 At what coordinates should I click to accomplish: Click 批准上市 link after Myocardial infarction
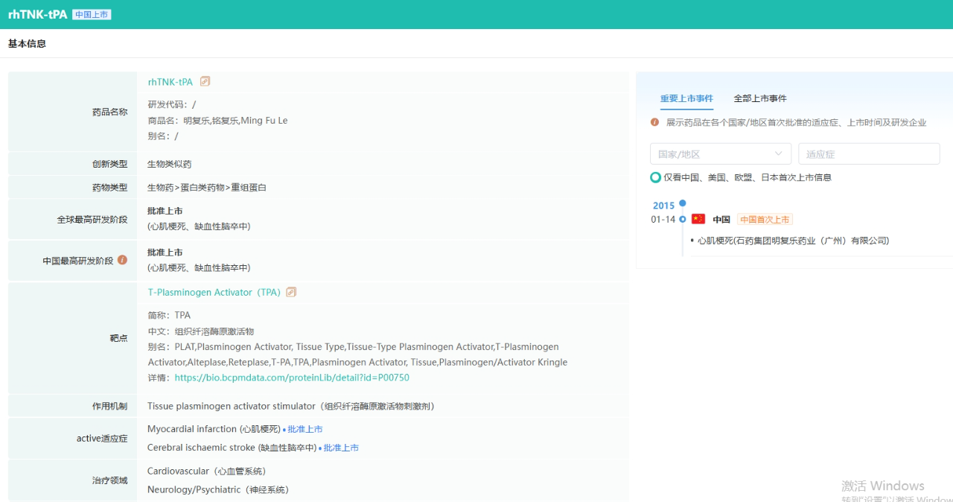click(305, 429)
